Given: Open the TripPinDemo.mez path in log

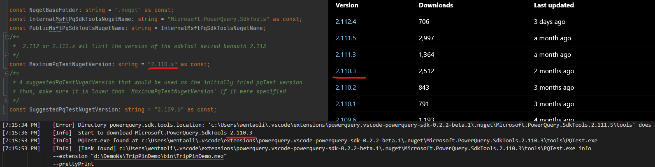Looking at the screenshot, I should pyautogui.click(x=159, y=156).
